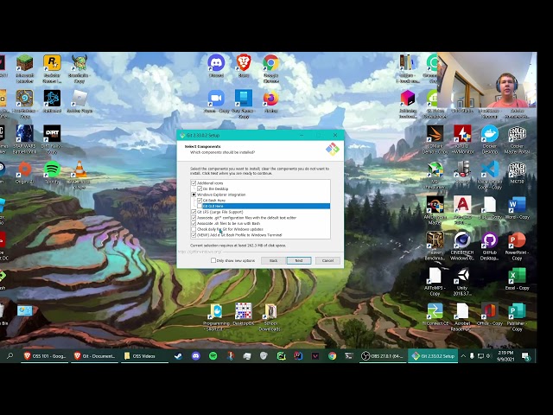Toggle associate .sh files with Bash

point(194,223)
